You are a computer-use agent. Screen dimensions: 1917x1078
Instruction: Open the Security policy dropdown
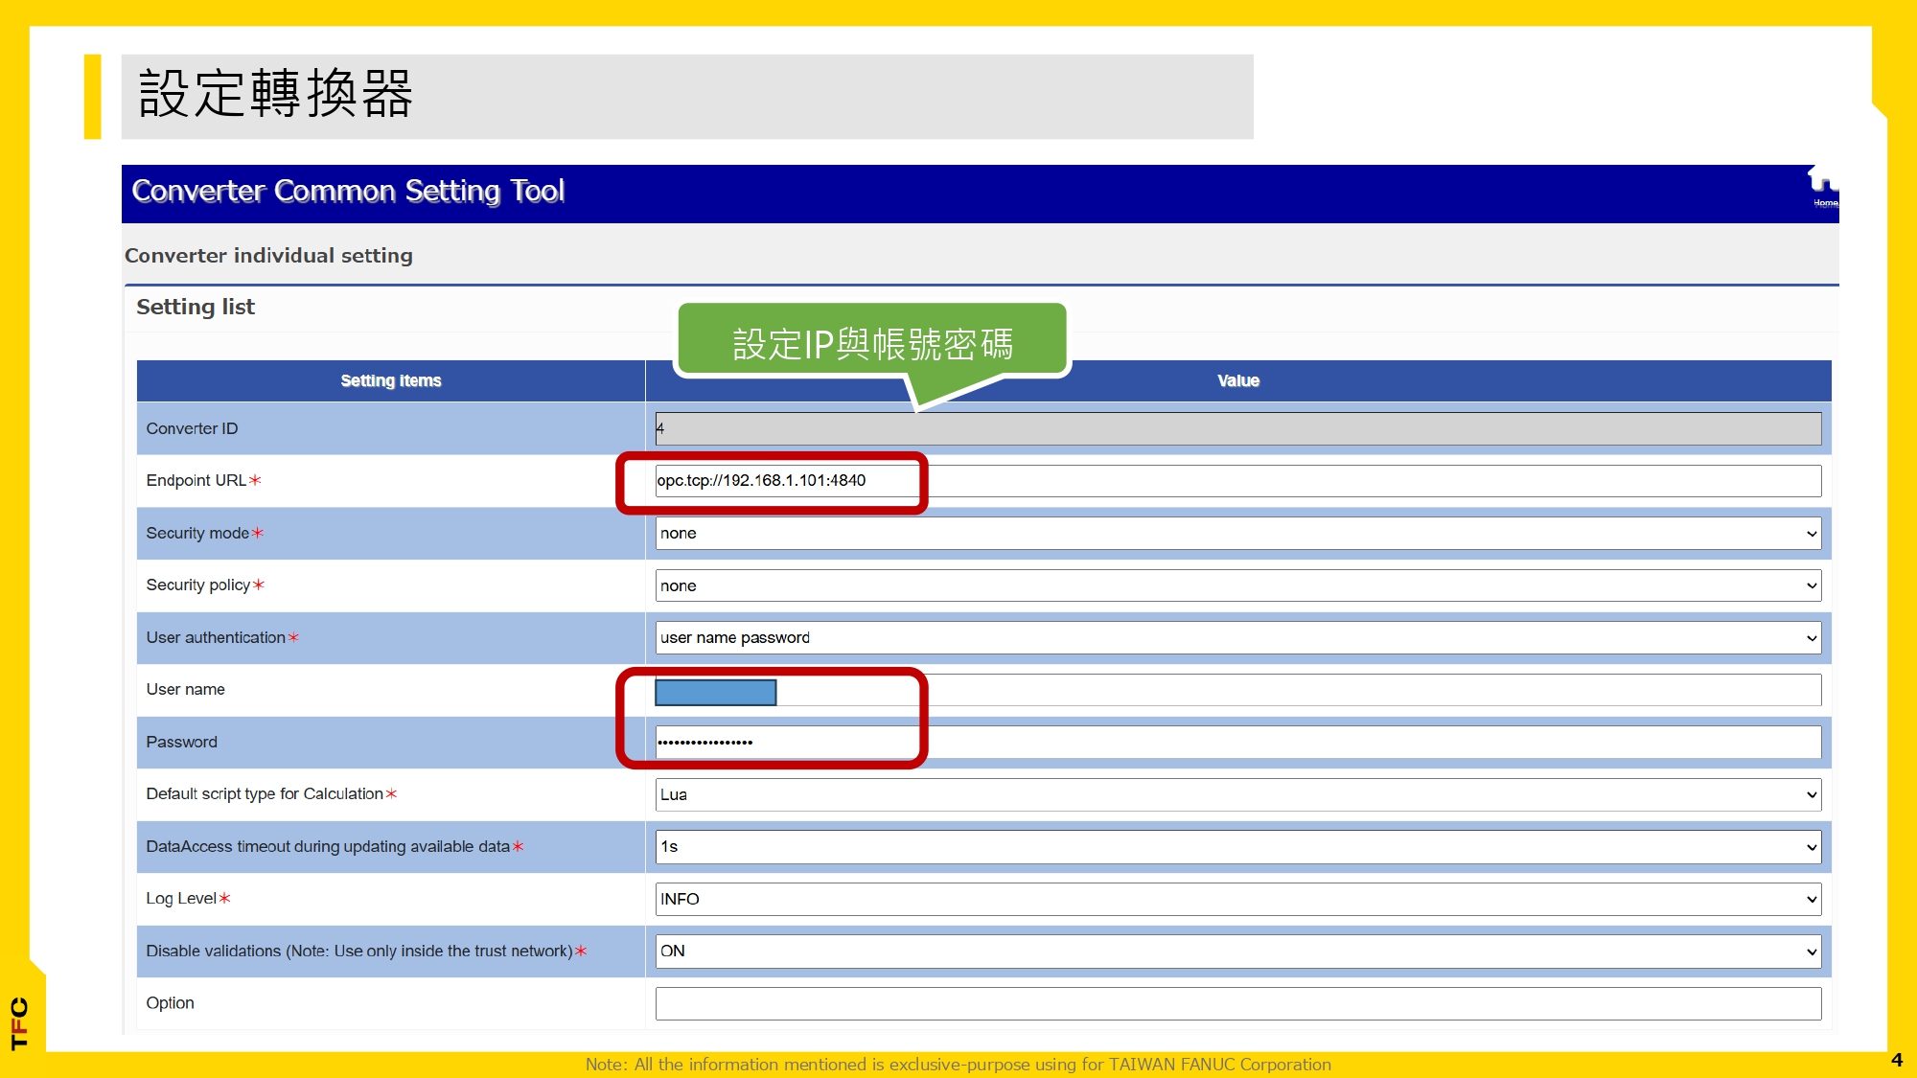click(x=1238, y=585)
